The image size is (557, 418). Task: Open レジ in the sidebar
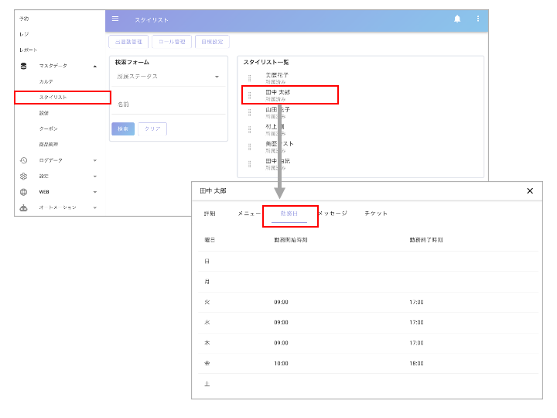click(x=24, y=34)
